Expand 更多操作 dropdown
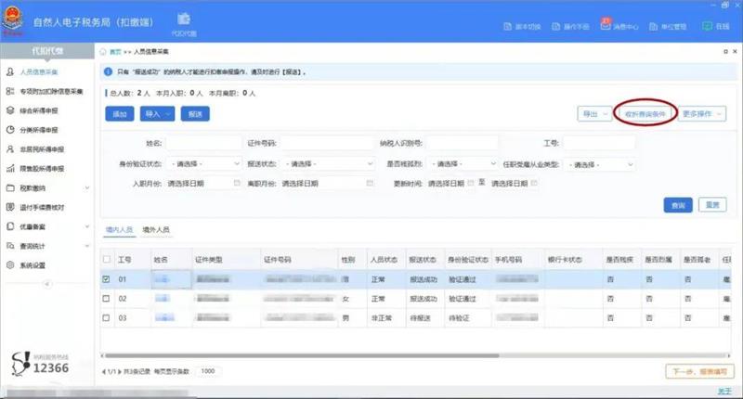Viewport: 743px width, 399px height. click(701, 113)
